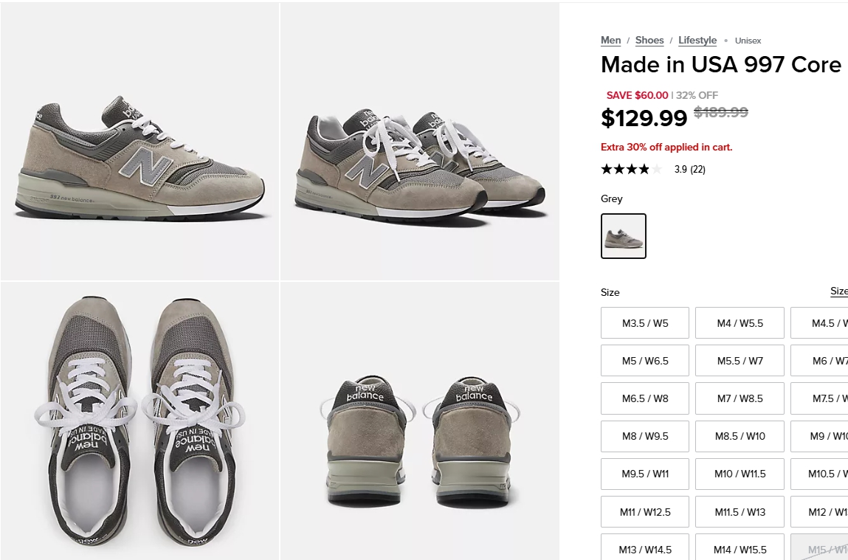Pick size M7 / W8.5
The width and height of the screenshot is (848, 560).
click(740, 398)
